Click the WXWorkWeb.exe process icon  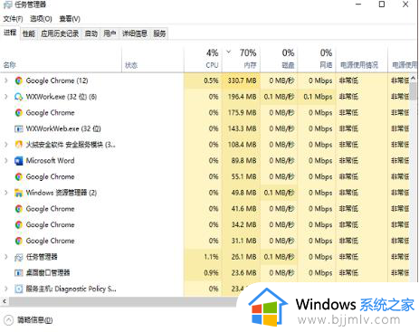coord(19,128)
